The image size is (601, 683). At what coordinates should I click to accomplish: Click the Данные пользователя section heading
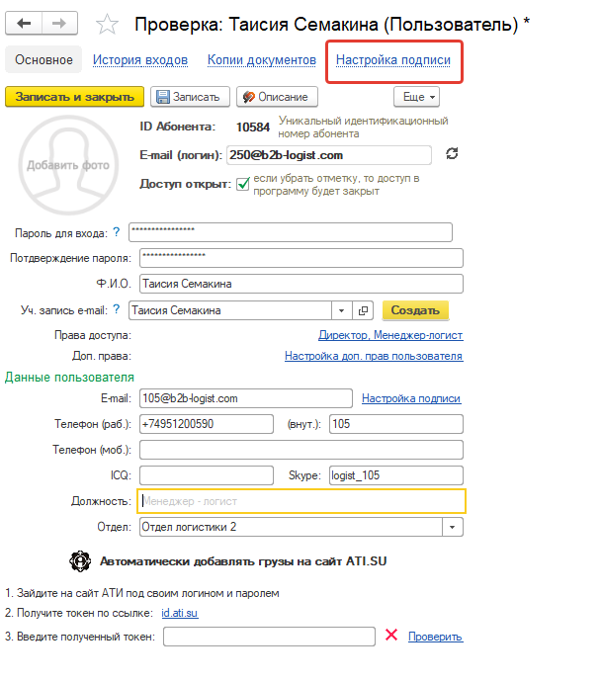(69, 378)
